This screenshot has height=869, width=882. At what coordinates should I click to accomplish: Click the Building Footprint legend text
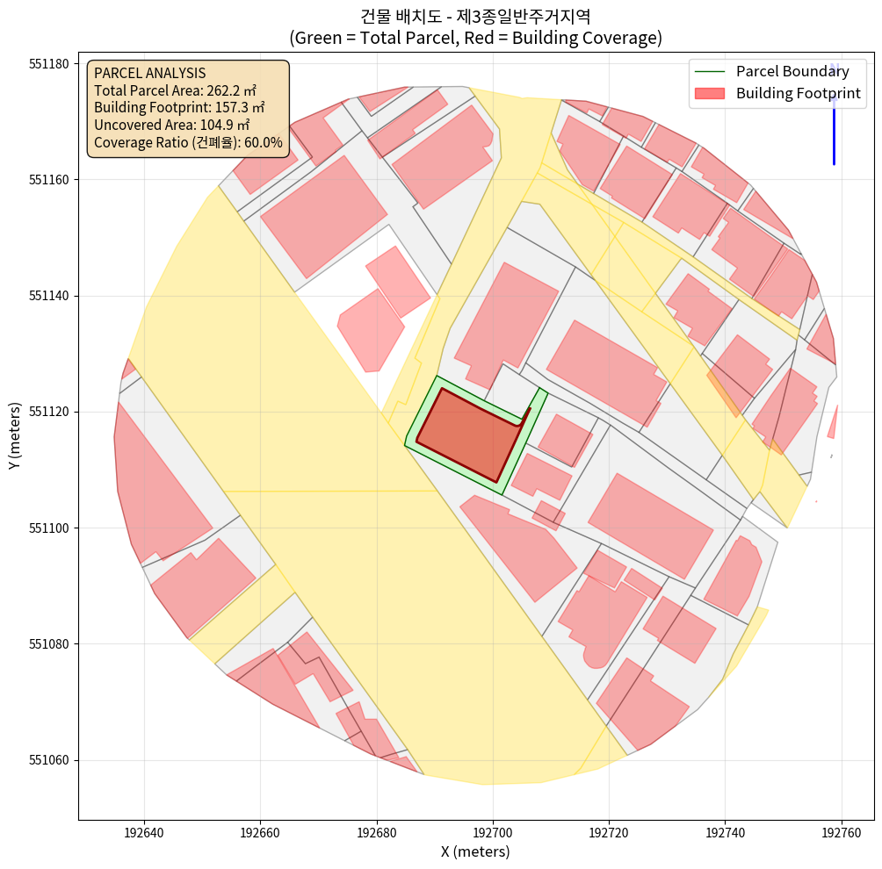[x=798, y=93]
